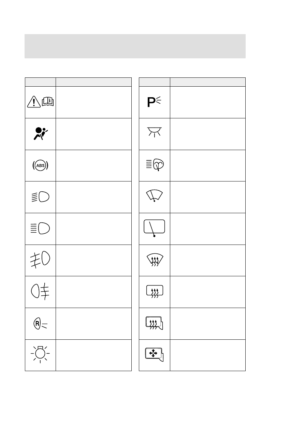Click the ABS brake symbol

click(40, 165)
